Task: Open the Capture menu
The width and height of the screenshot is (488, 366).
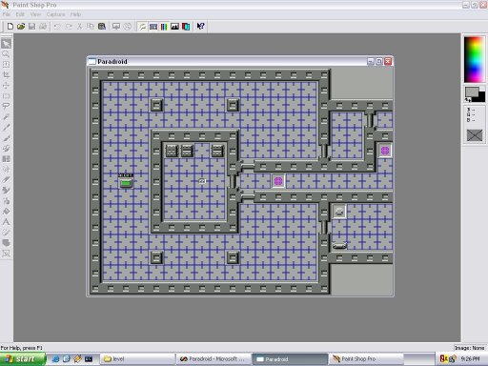Action: 55,14
